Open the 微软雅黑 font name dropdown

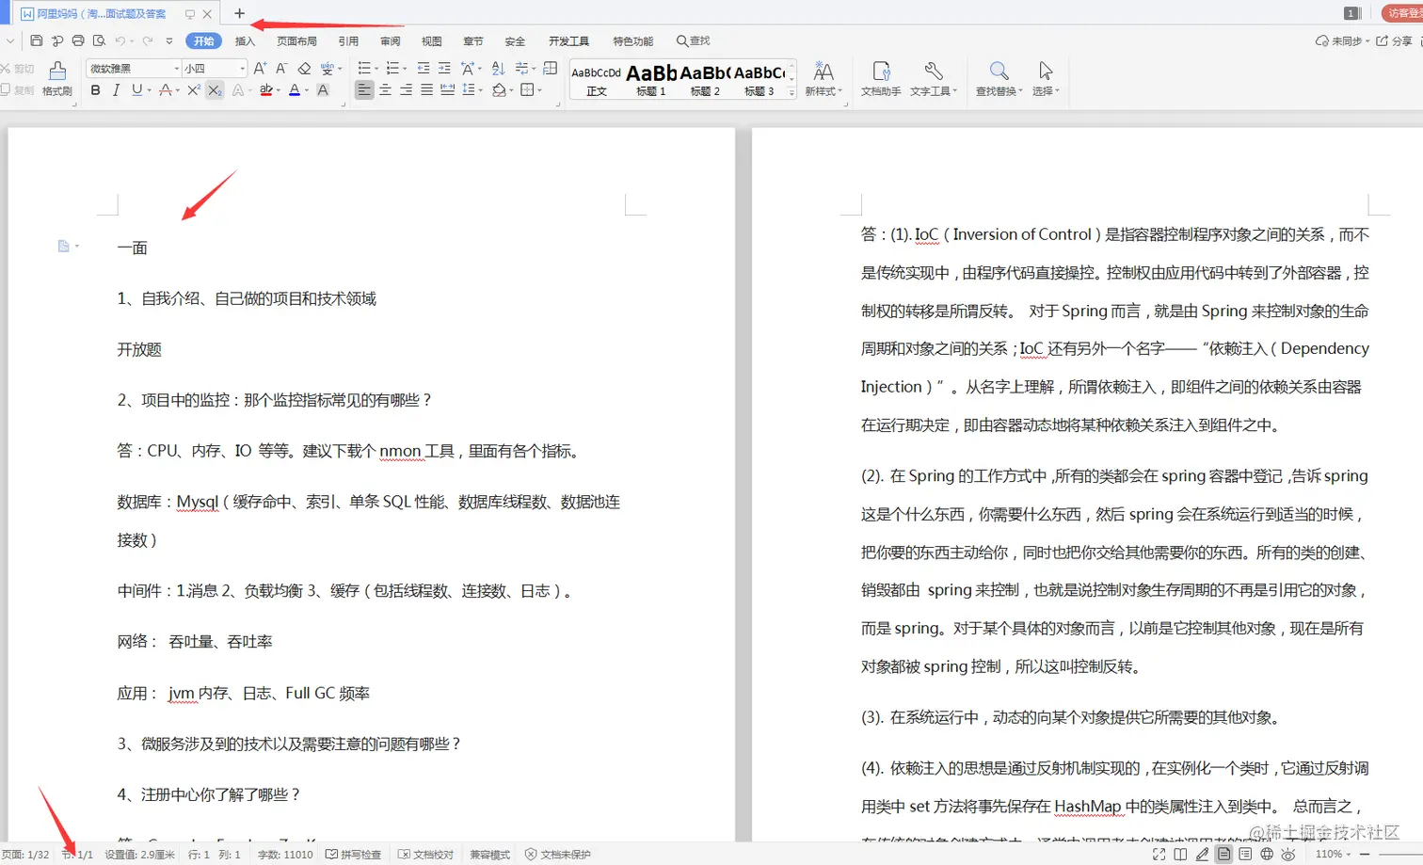[176, 69]
